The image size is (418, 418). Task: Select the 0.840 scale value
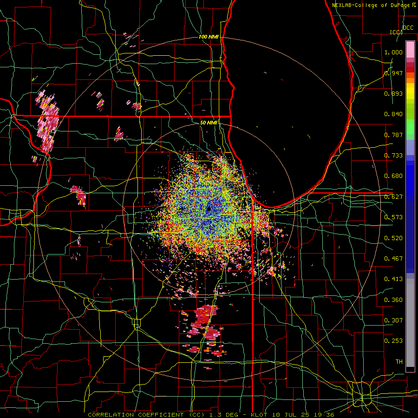tap(393, 114)
